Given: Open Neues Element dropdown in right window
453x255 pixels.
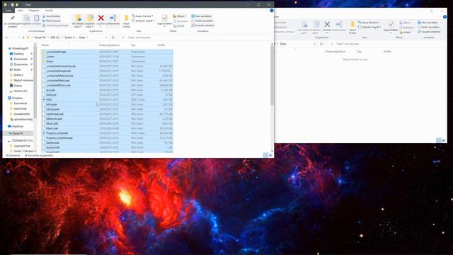Looking at the screenshot, I should (369, 23).
